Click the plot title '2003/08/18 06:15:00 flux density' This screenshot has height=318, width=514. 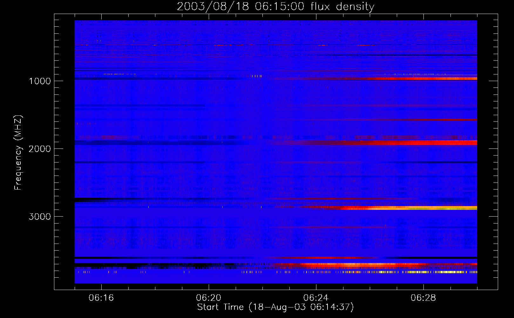pyautogui.click(x=275, y=6)
